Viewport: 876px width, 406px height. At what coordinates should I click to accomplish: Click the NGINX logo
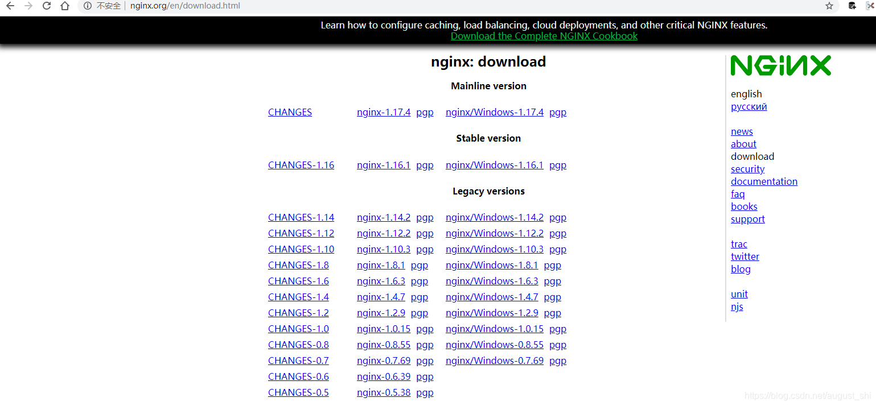780,65
